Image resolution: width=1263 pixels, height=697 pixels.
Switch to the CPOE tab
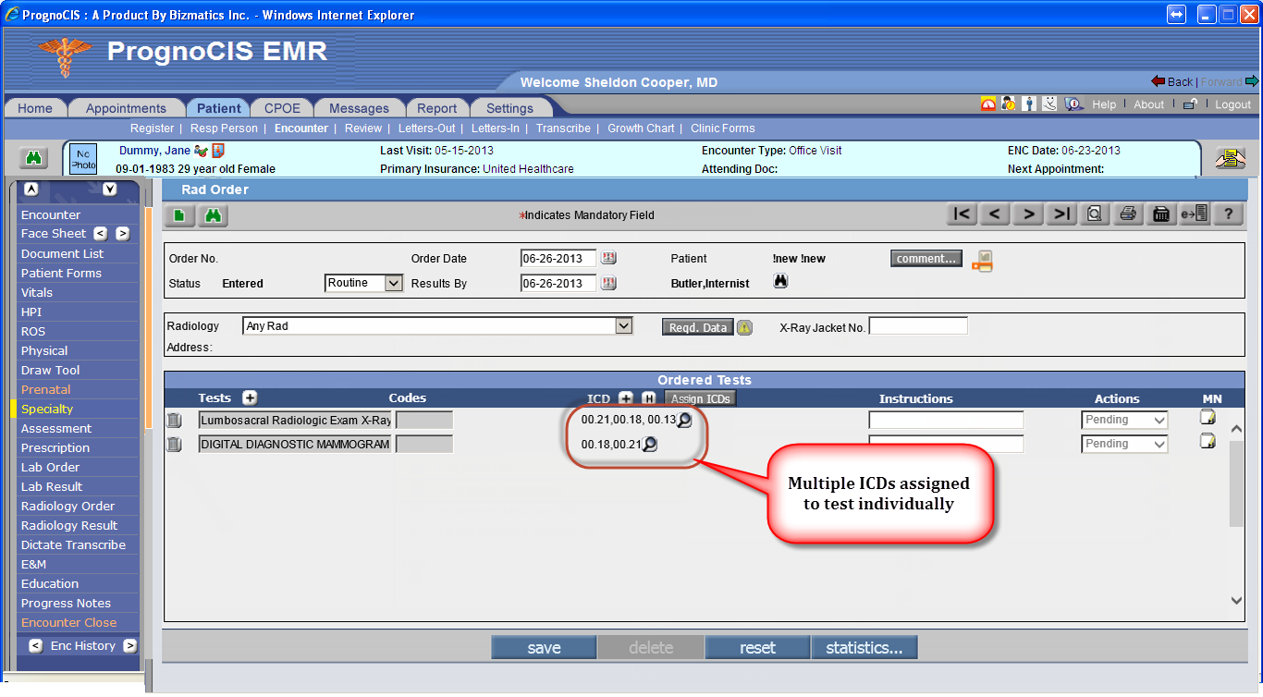[x=282, y=108]
